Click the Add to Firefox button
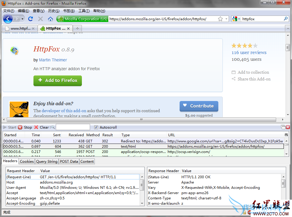Viewport: 292px width, 217px height. click(58, 80)
